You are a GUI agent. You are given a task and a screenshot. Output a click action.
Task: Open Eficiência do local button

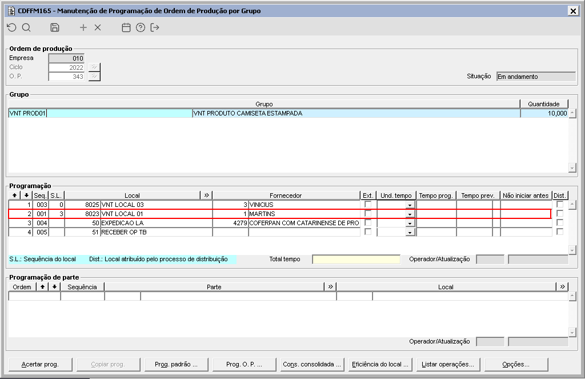pos(380,365)
